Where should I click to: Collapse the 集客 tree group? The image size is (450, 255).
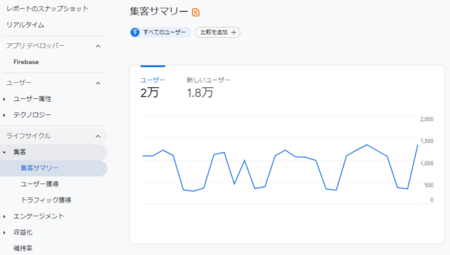tap(5, 152)
